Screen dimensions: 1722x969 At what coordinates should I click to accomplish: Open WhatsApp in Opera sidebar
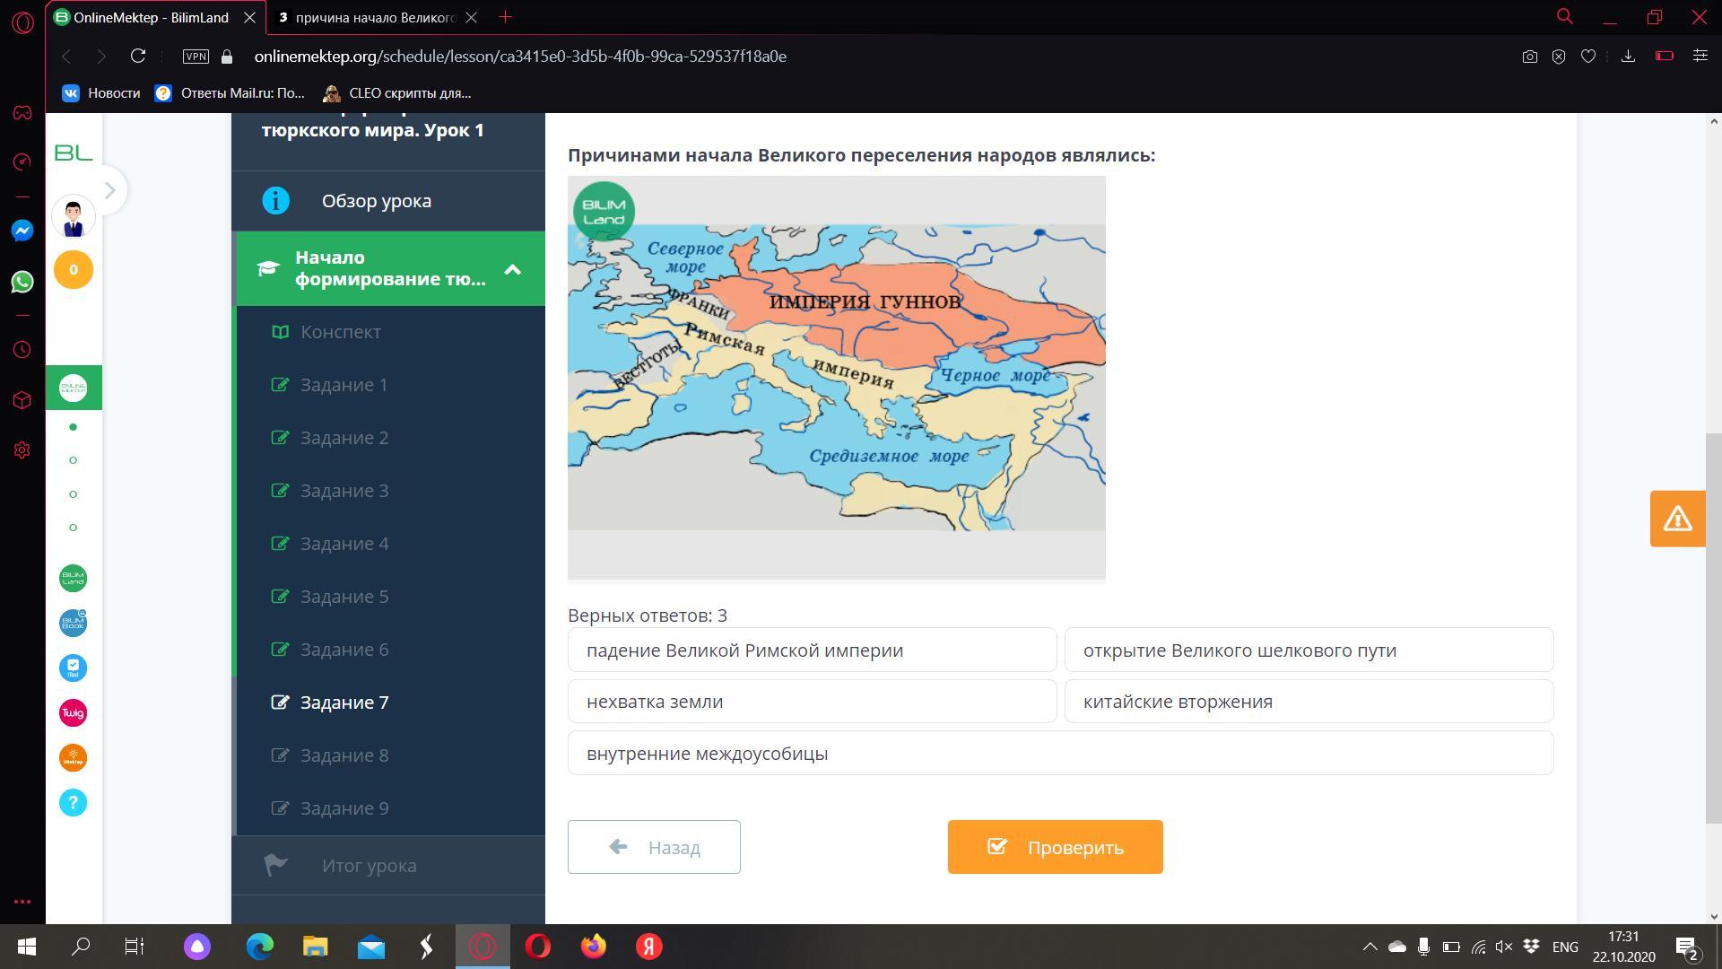(x=22, y=282)
